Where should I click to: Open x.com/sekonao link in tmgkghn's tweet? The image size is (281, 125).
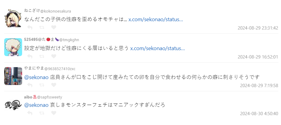pos(157,48)
